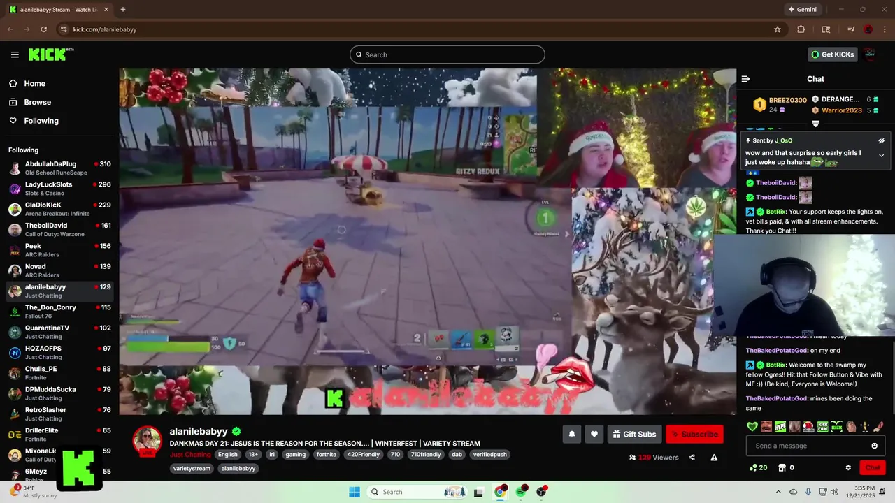Select the fortnite tag
The width and height of the screenshot is (895, 503).
326,454
